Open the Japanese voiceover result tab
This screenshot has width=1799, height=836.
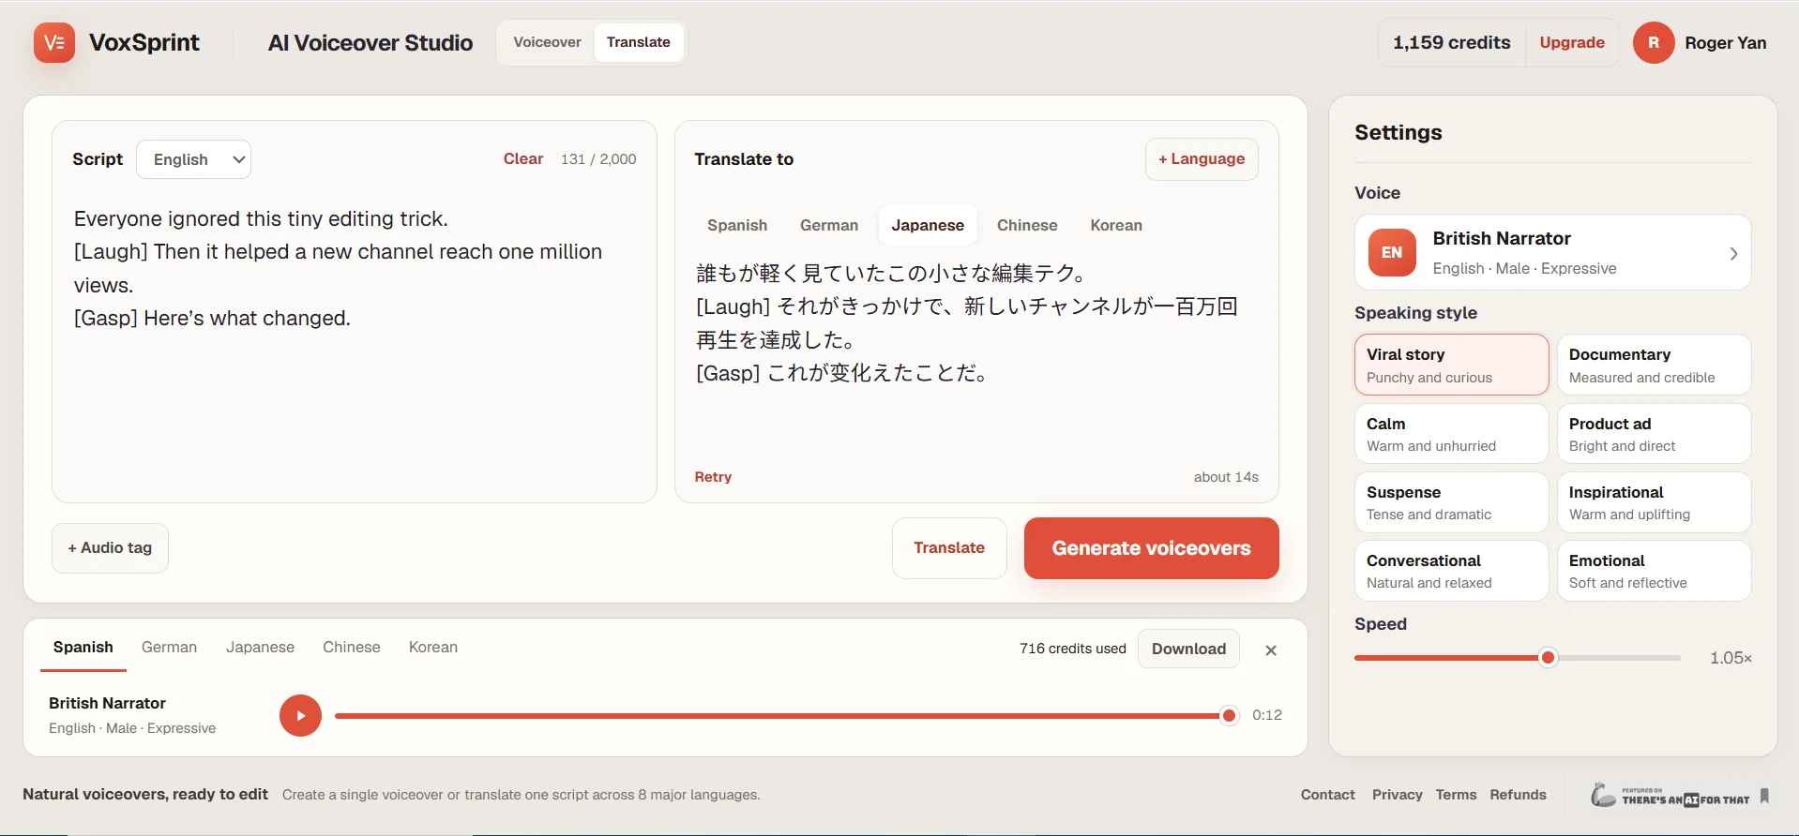pos(260,648)
